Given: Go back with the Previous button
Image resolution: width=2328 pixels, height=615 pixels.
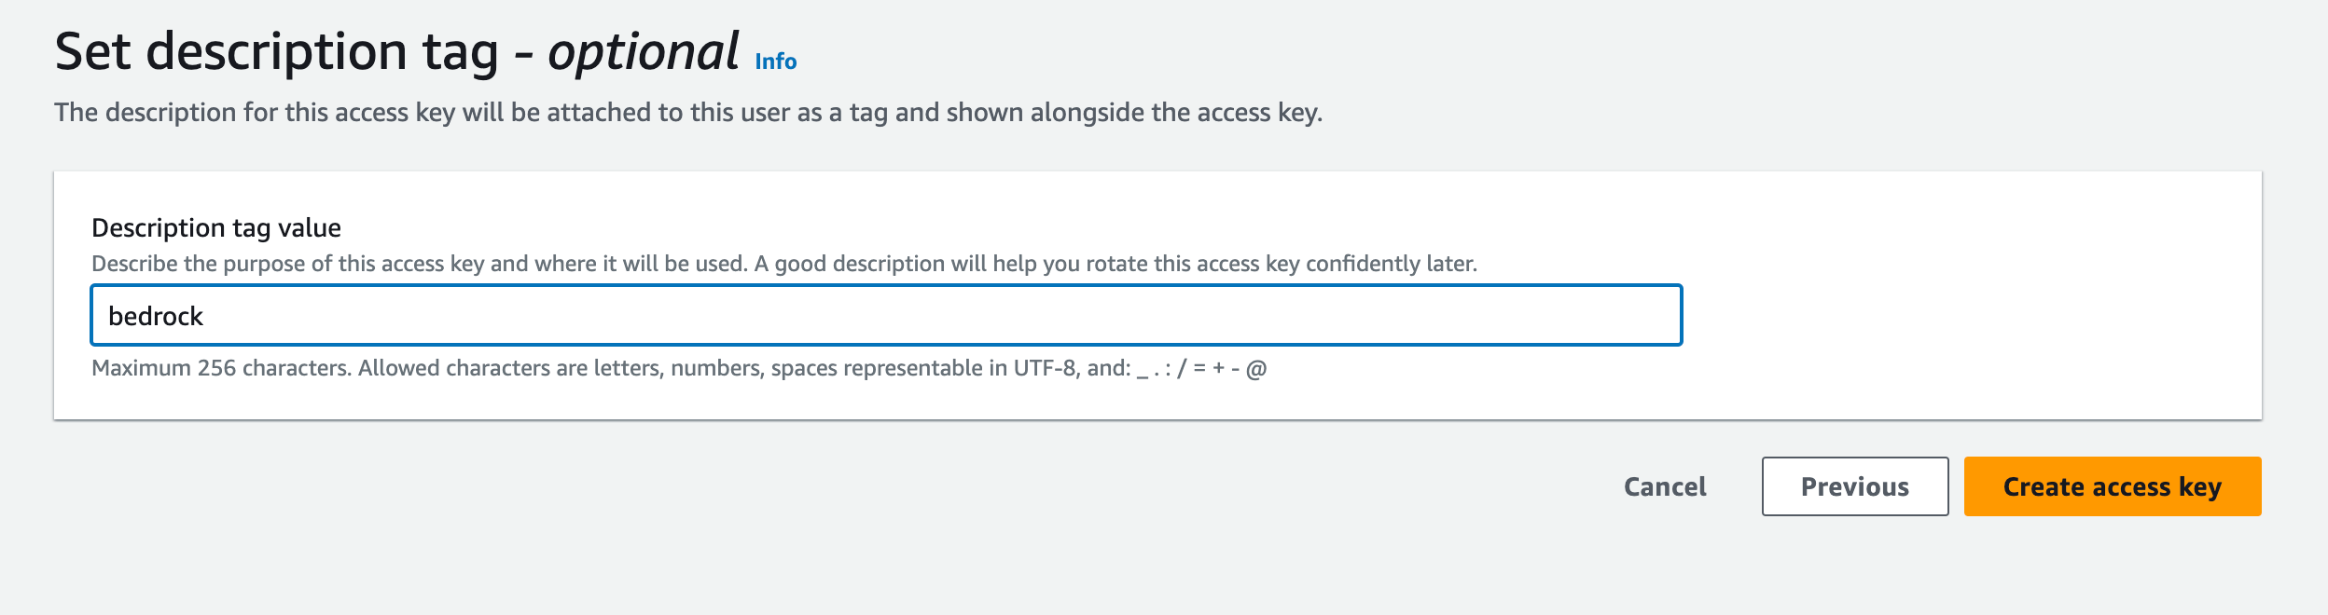Looking at the screenshot, I should point(1854,486).
